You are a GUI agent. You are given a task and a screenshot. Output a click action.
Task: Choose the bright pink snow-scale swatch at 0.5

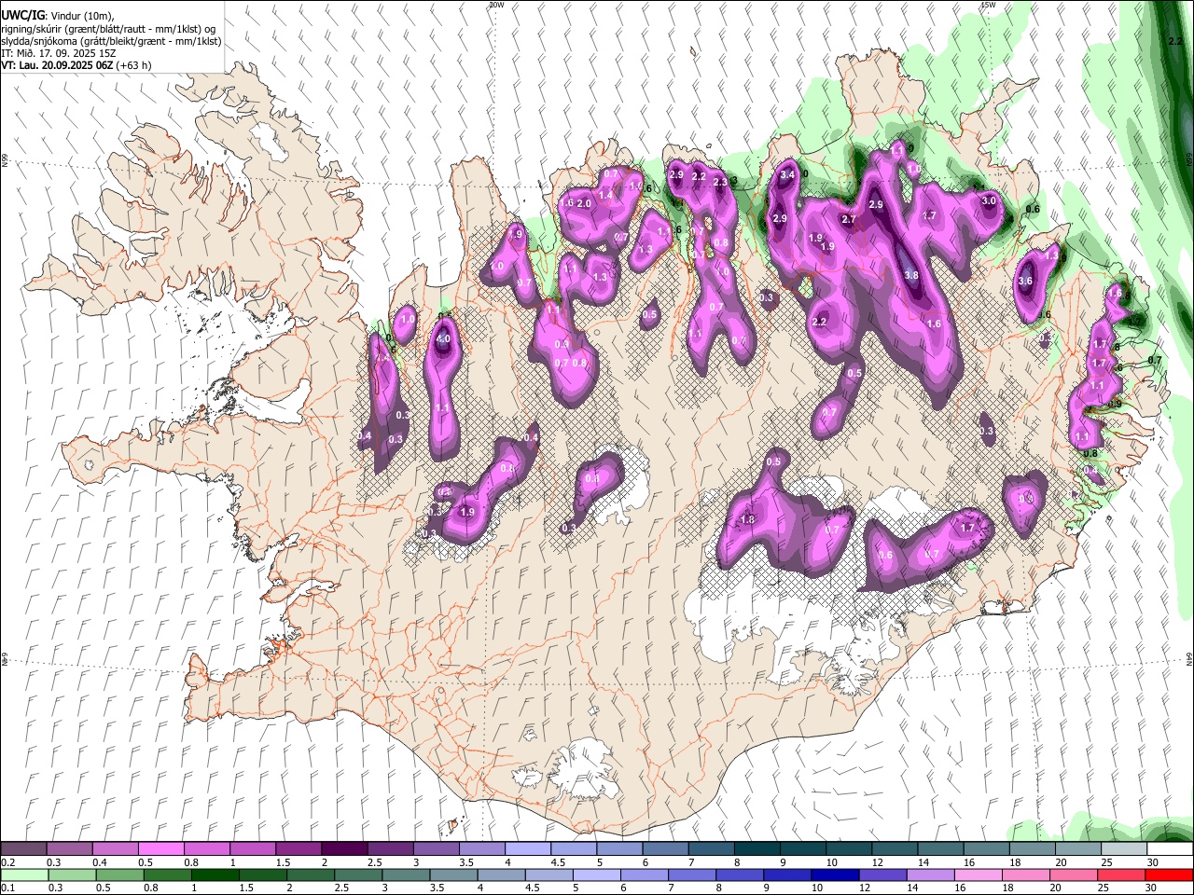160,848
